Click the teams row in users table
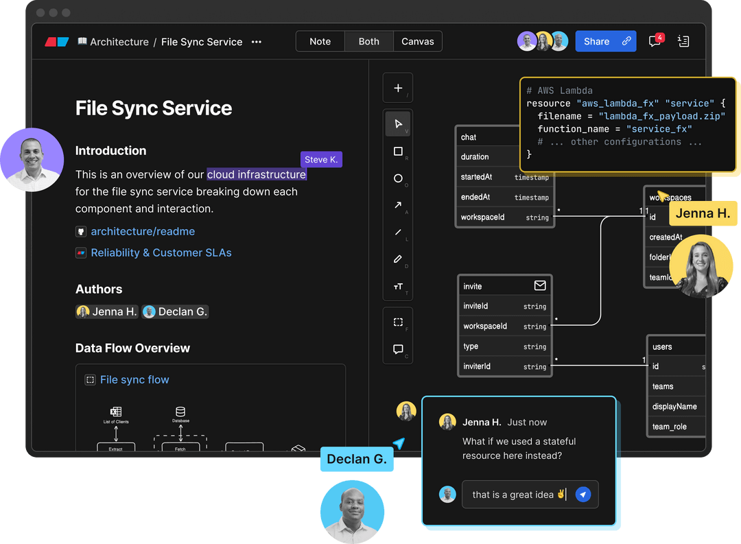The height and width of the screenshot is (544, 741). (x=677, y=387)
